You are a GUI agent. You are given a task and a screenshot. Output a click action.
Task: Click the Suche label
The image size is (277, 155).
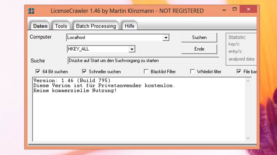pos(38,61)
